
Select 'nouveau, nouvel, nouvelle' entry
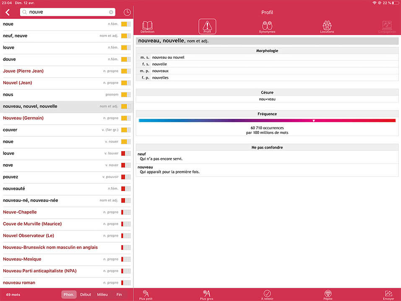coord(67,107)
